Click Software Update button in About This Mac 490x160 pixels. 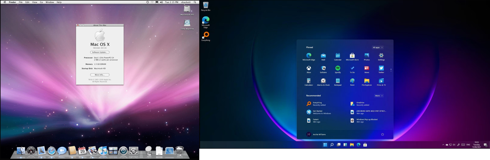click(x=99, y=52)
